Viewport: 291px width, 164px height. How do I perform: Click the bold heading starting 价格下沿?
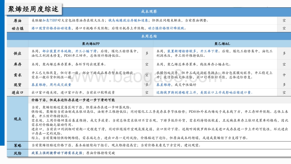coord(73,100)
